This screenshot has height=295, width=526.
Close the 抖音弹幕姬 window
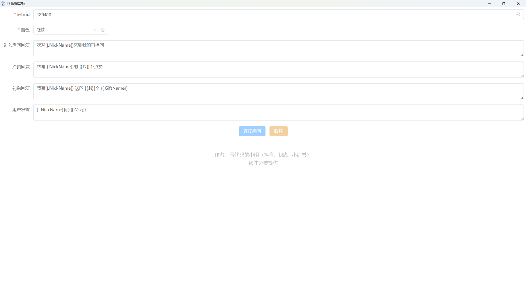tap(518, 3)
